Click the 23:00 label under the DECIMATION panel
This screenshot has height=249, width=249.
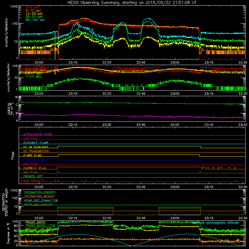175,218
